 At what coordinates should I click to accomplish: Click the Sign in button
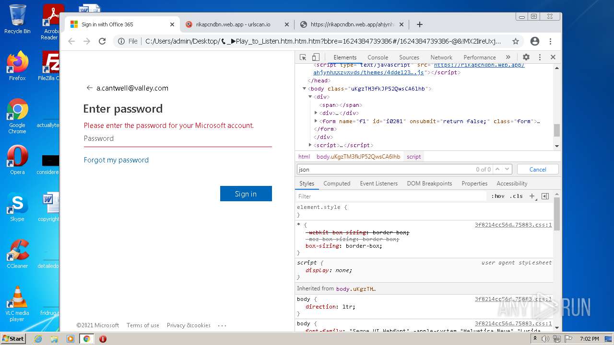click(x=246, y=194)
